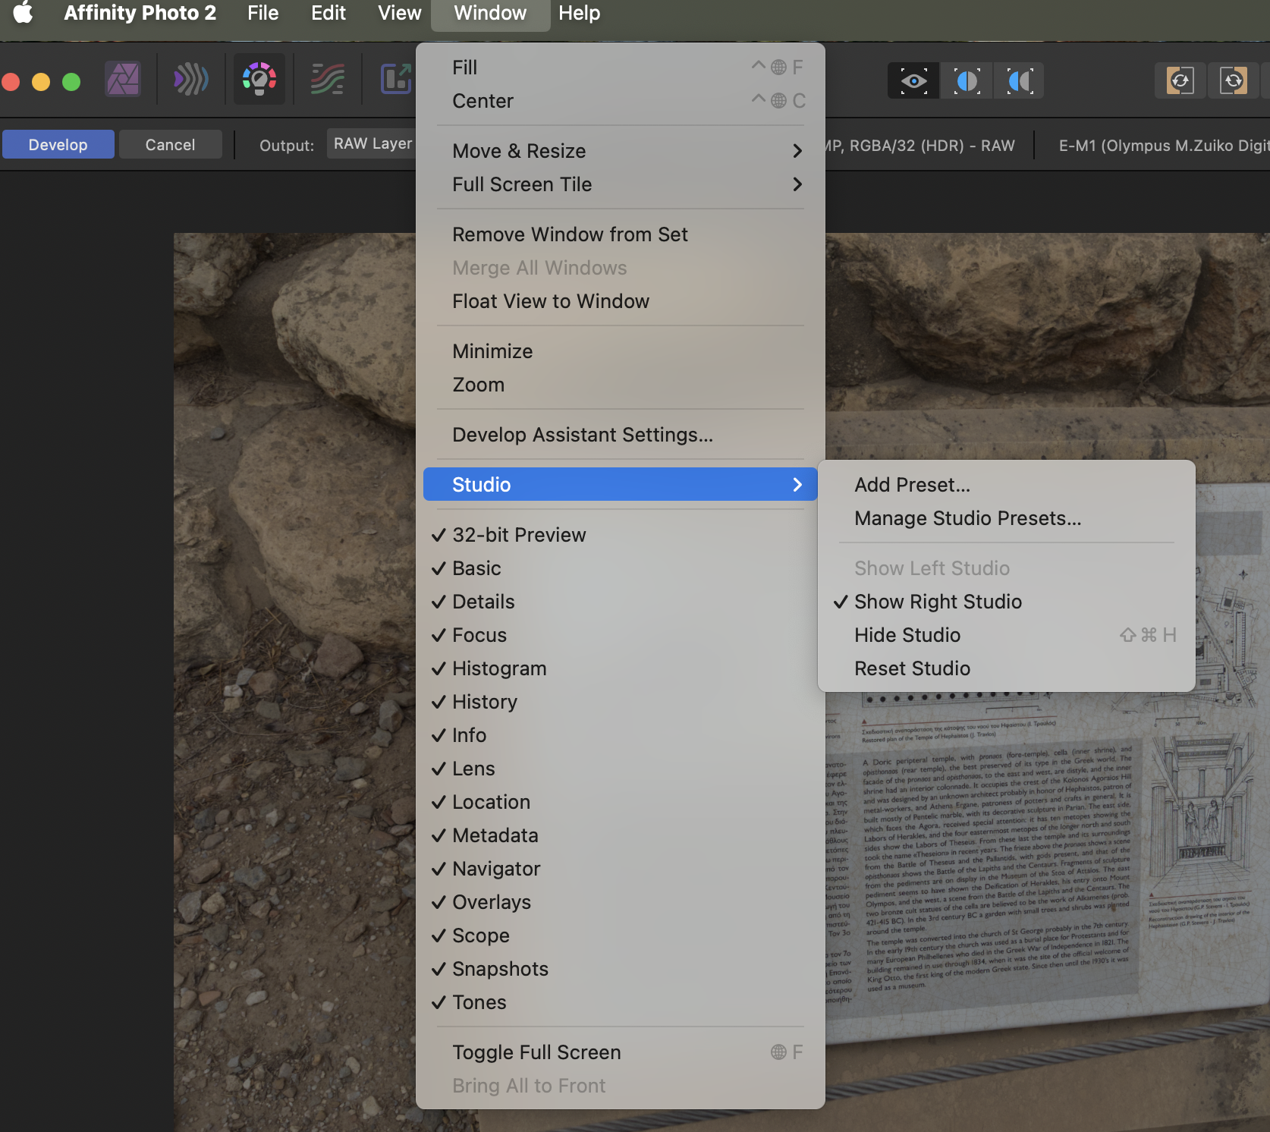Screen dimensions: 1270x1132
Task: Choose Center from Window menu
Action: click(x=620, y=101)
